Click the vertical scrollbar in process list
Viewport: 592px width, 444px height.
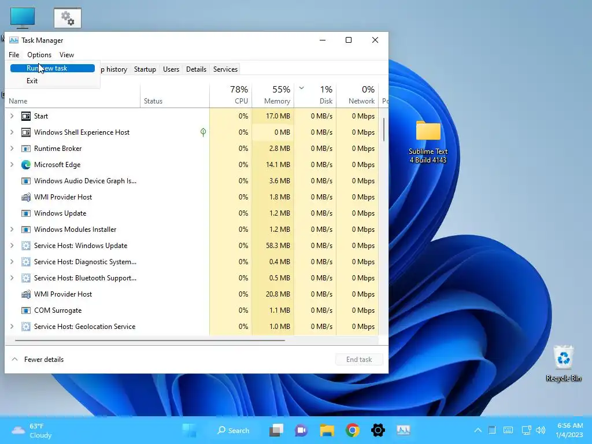(384, 129)
